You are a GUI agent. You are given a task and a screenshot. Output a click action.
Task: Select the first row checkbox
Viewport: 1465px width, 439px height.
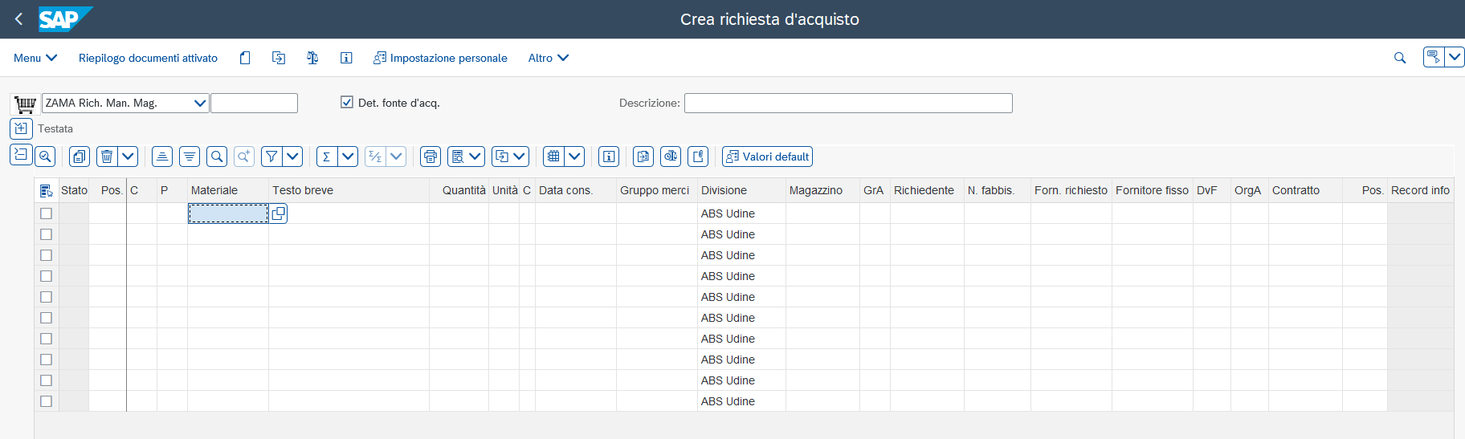coord(46,213)
